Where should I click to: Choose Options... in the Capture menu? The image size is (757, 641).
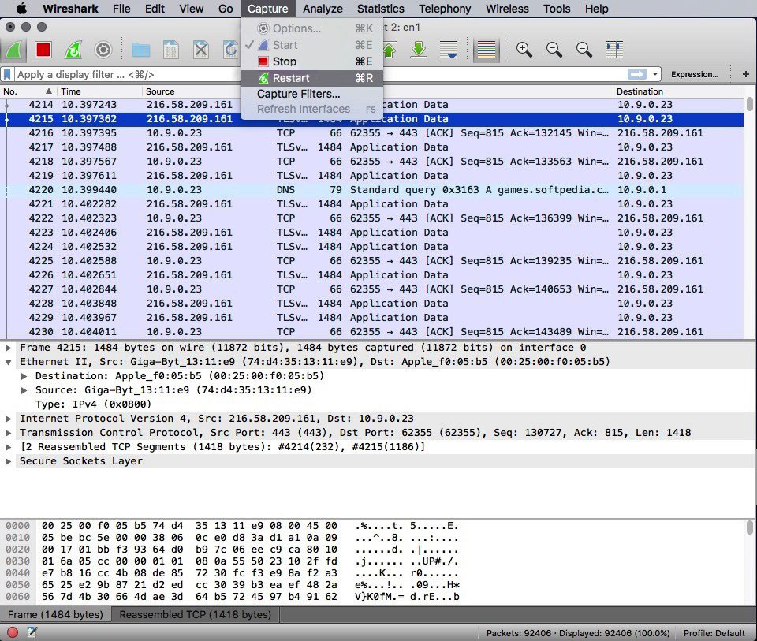(312, 28)
